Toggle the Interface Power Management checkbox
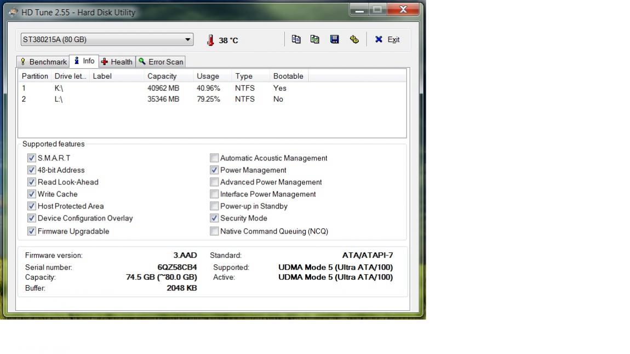Image resolution: width=630 pixels, height=354 pixels. click(214, 194)
